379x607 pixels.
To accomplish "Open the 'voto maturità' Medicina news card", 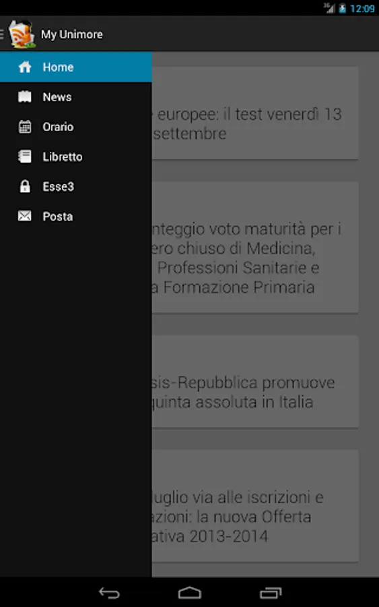I will coord(255,248).
